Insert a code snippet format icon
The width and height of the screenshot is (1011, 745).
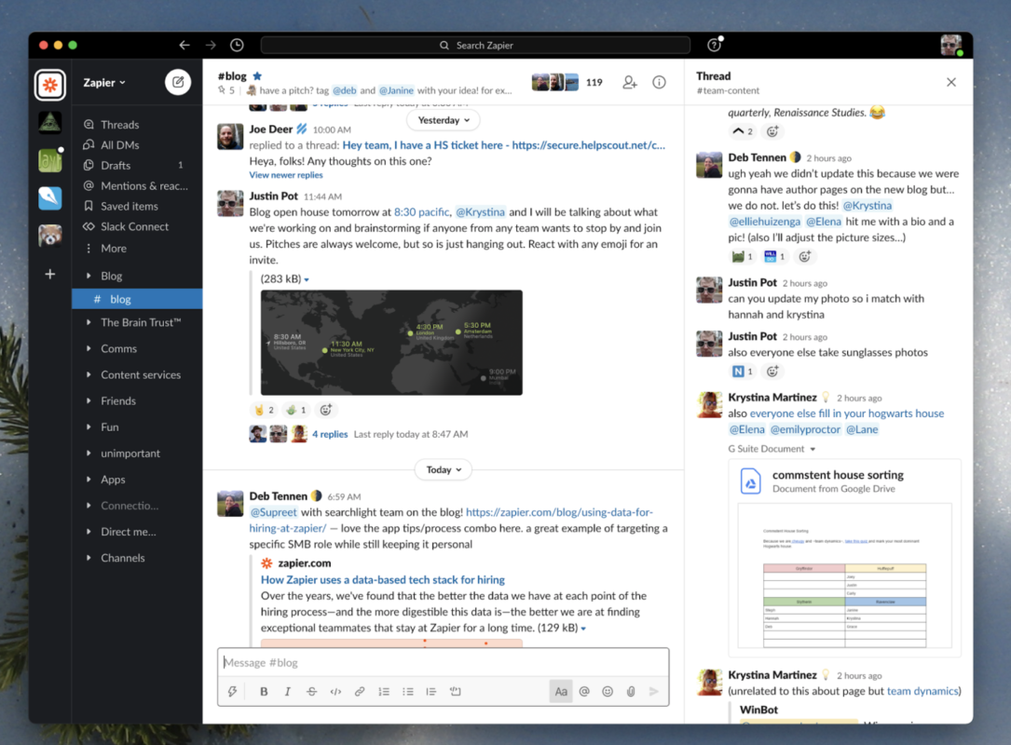click(x=335, y=691)
